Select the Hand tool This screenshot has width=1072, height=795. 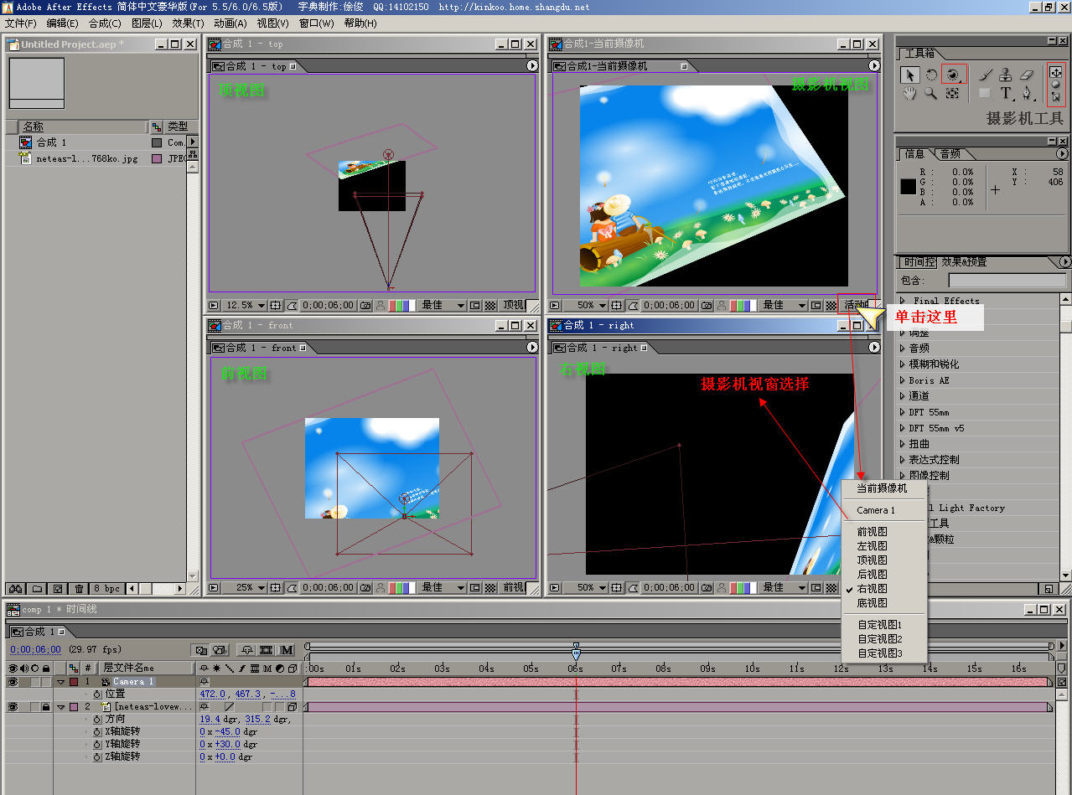point(909,93)
